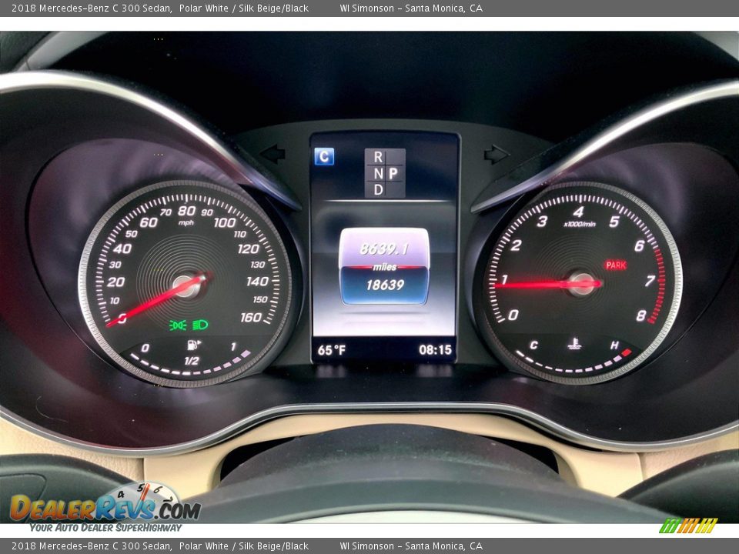
Task: Click the odometer reading 18639
Action: (385, 285)
